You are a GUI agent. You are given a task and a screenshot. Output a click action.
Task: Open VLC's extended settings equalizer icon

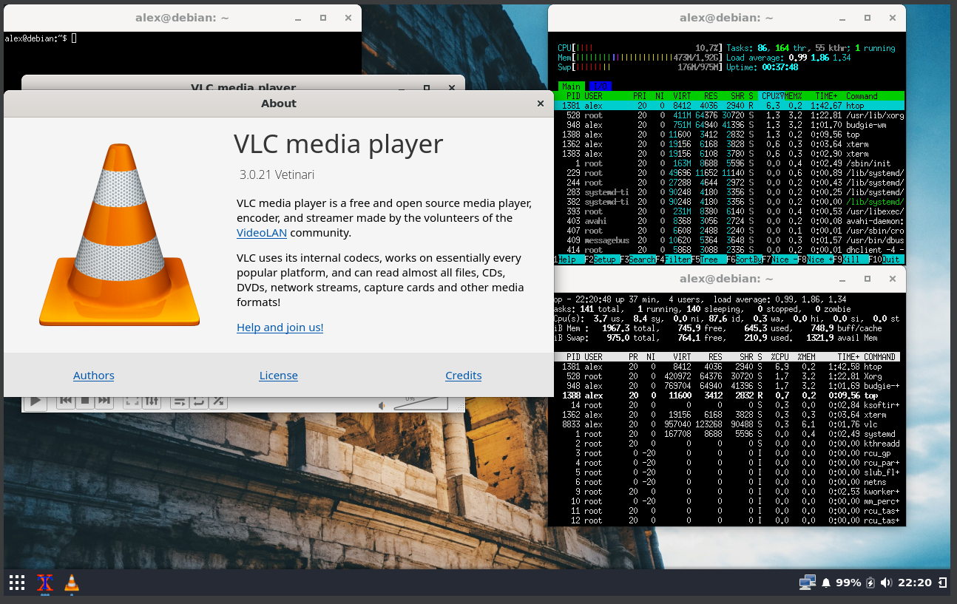pyautogui.click(x=151, y=401)
